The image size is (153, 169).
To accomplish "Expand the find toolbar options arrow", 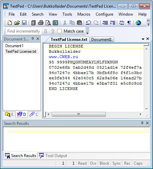I will click(87, 31).
